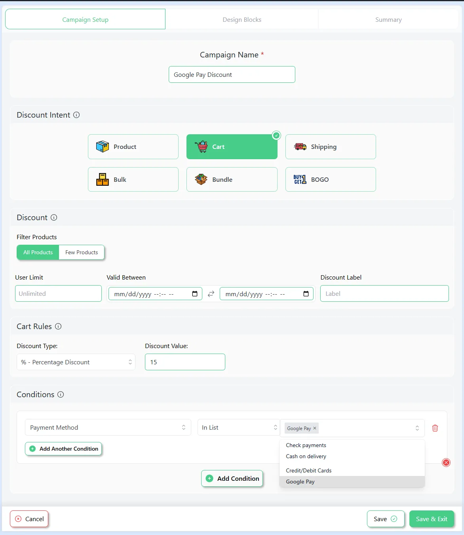Switch to the Design Blocks tab
The width and height of the screenshot is (464, 535).
point(242,19)
